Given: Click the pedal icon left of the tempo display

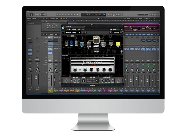Looking at the screenshot, I should point(110,32).
